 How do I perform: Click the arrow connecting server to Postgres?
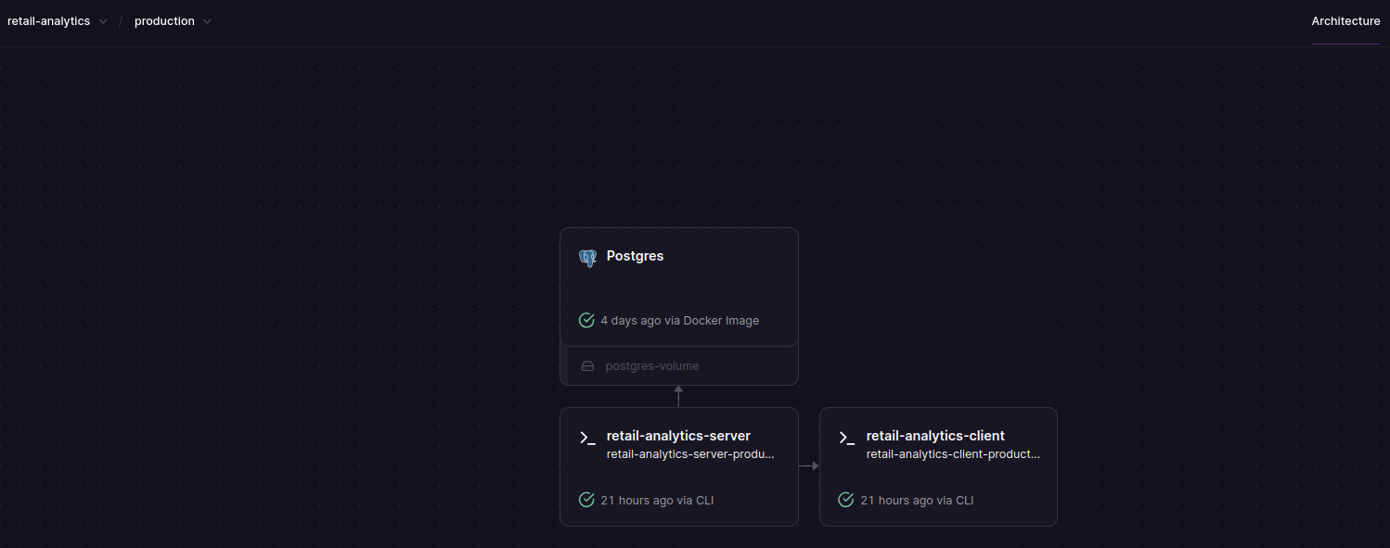pos(678,396)
